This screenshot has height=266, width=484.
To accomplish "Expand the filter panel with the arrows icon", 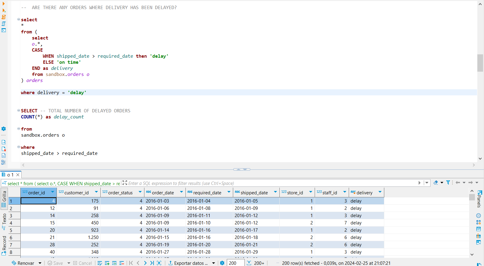I will 125,183.
